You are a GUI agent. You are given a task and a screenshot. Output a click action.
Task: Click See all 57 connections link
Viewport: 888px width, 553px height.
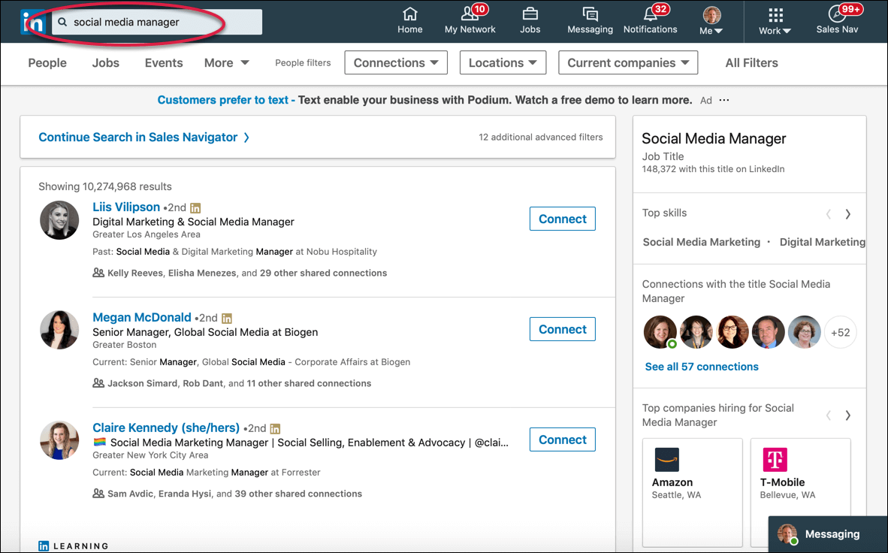[x=702, y=367]
